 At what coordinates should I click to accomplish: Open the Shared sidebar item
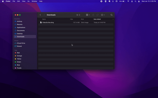click(x=25, y=46)
